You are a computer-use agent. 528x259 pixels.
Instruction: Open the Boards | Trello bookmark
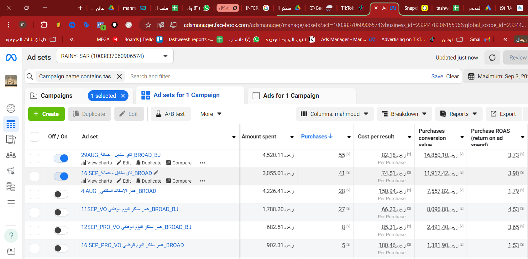[143, 39]
